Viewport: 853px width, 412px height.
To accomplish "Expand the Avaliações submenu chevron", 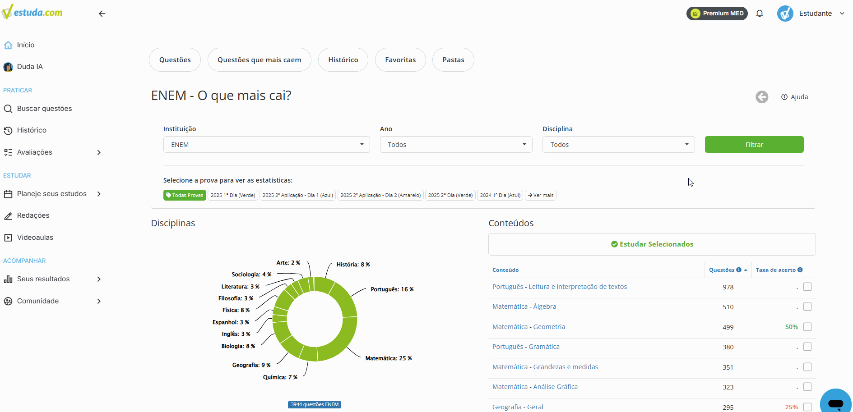I will (99, 152).
